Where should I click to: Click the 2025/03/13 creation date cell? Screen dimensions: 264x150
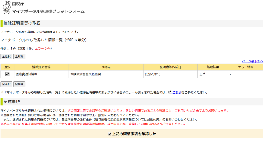pyautogui.click(x=153, y=74)
